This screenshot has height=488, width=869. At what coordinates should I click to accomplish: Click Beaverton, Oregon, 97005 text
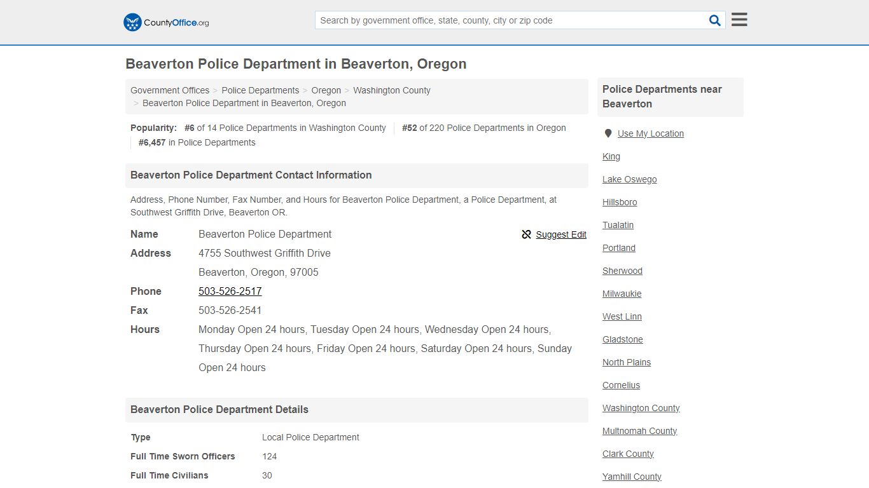[258, 272]
